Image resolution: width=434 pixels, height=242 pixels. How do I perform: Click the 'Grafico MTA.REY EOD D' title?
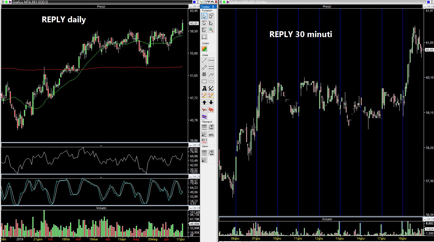point(30,2)
